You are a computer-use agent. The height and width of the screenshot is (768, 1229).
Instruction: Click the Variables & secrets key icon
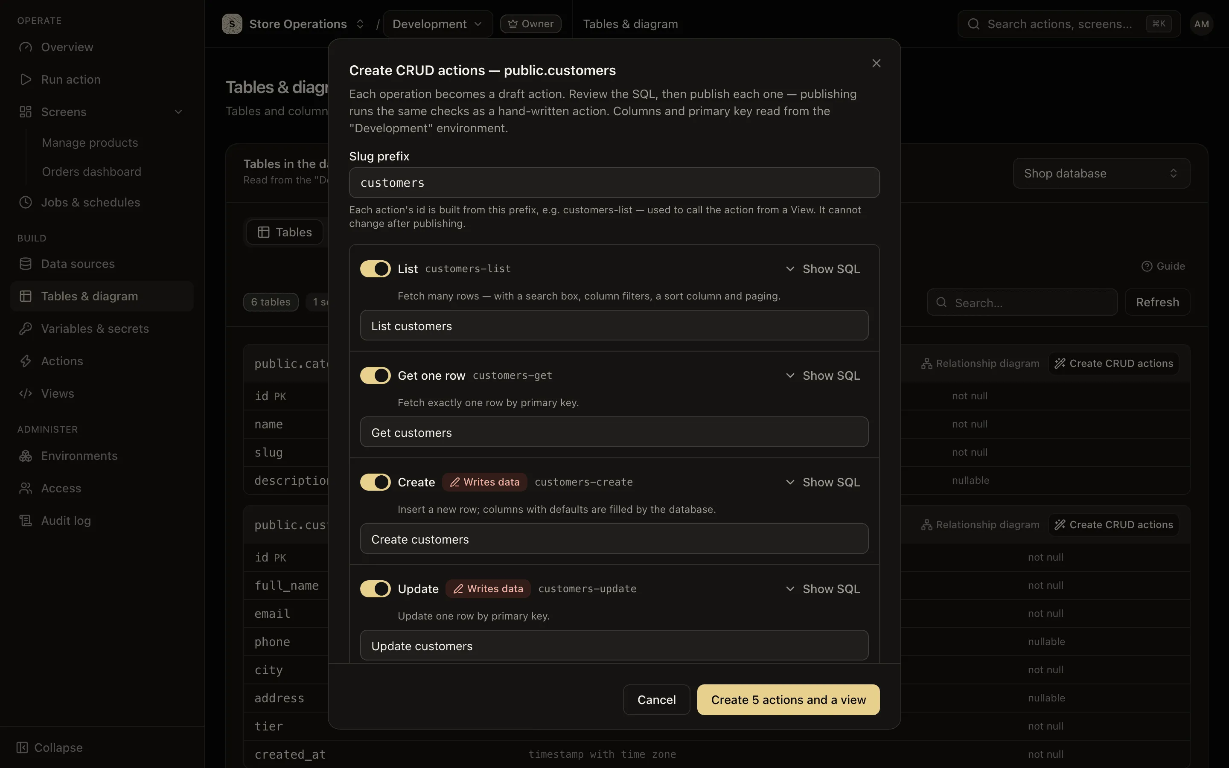(x=26, y=329)
